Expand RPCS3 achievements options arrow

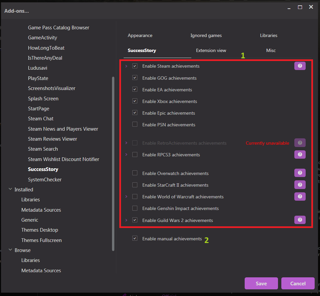(126, 155)
